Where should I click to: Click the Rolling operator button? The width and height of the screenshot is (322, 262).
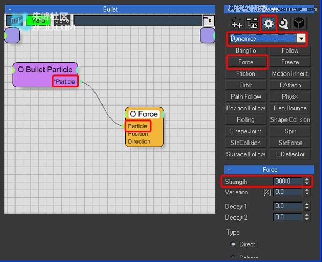pos(246,119)
